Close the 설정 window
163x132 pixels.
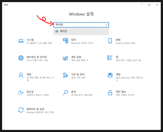157,5
